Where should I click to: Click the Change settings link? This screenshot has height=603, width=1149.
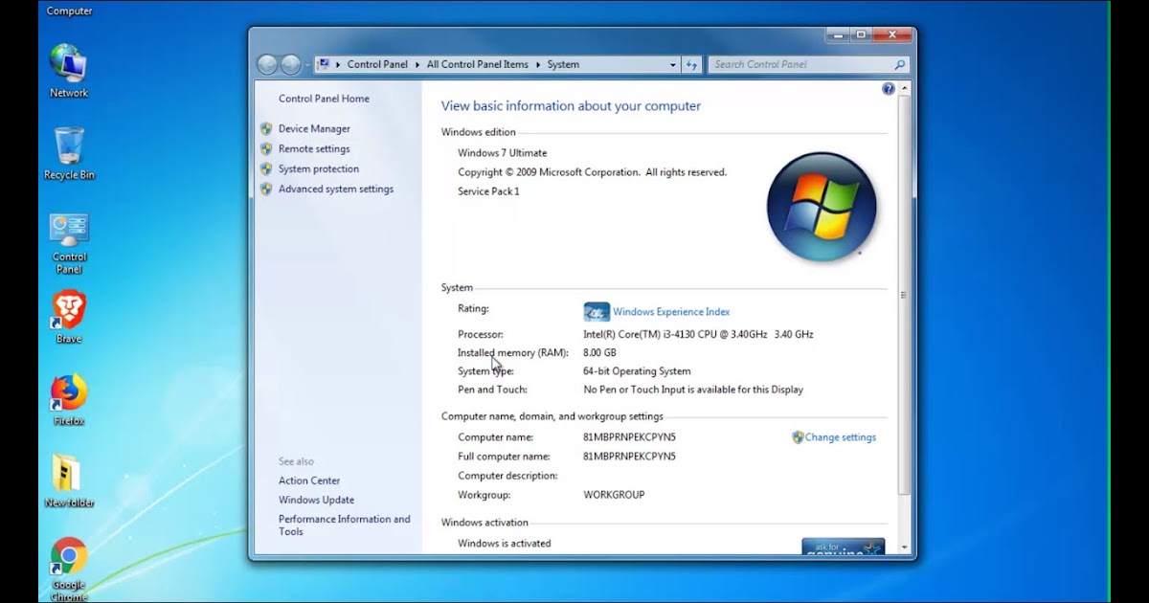[841, 437]
